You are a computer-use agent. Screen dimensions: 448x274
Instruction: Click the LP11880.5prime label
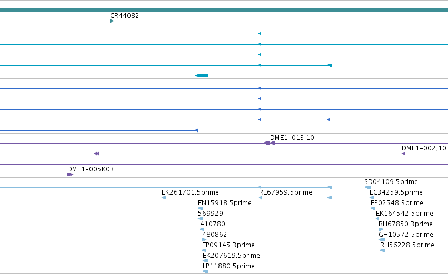[x=228, y=266]
